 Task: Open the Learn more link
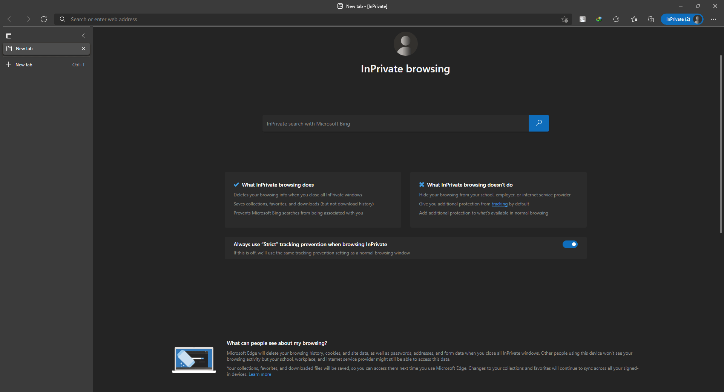click(260, 374)
